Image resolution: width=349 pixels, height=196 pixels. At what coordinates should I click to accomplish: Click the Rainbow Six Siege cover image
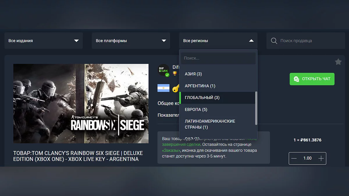click(x=81, y=103)
